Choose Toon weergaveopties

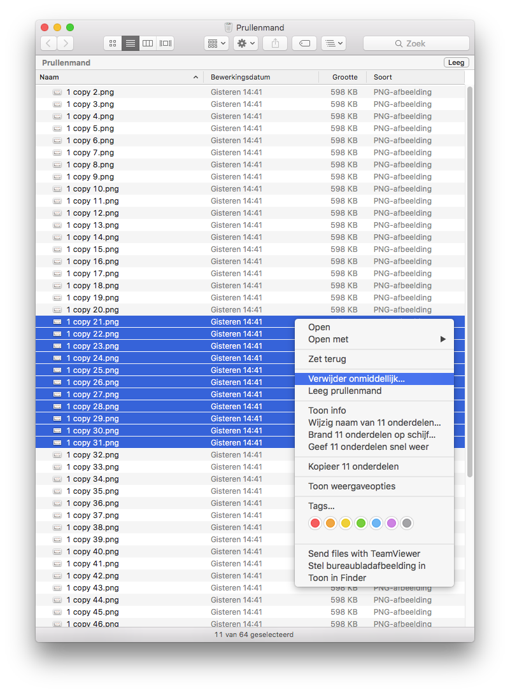coord(374,486)
